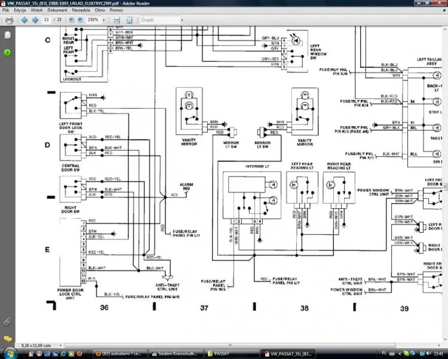
Task: Go to next page arrow
Action: coord(35,20)
